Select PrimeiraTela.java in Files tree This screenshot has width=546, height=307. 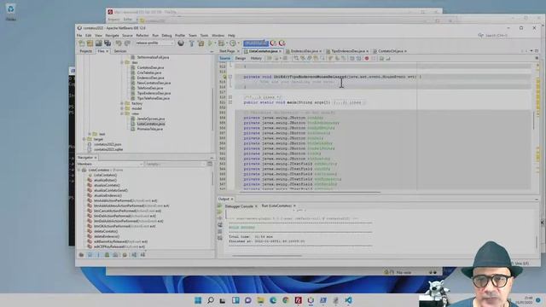tap(150, 129)
